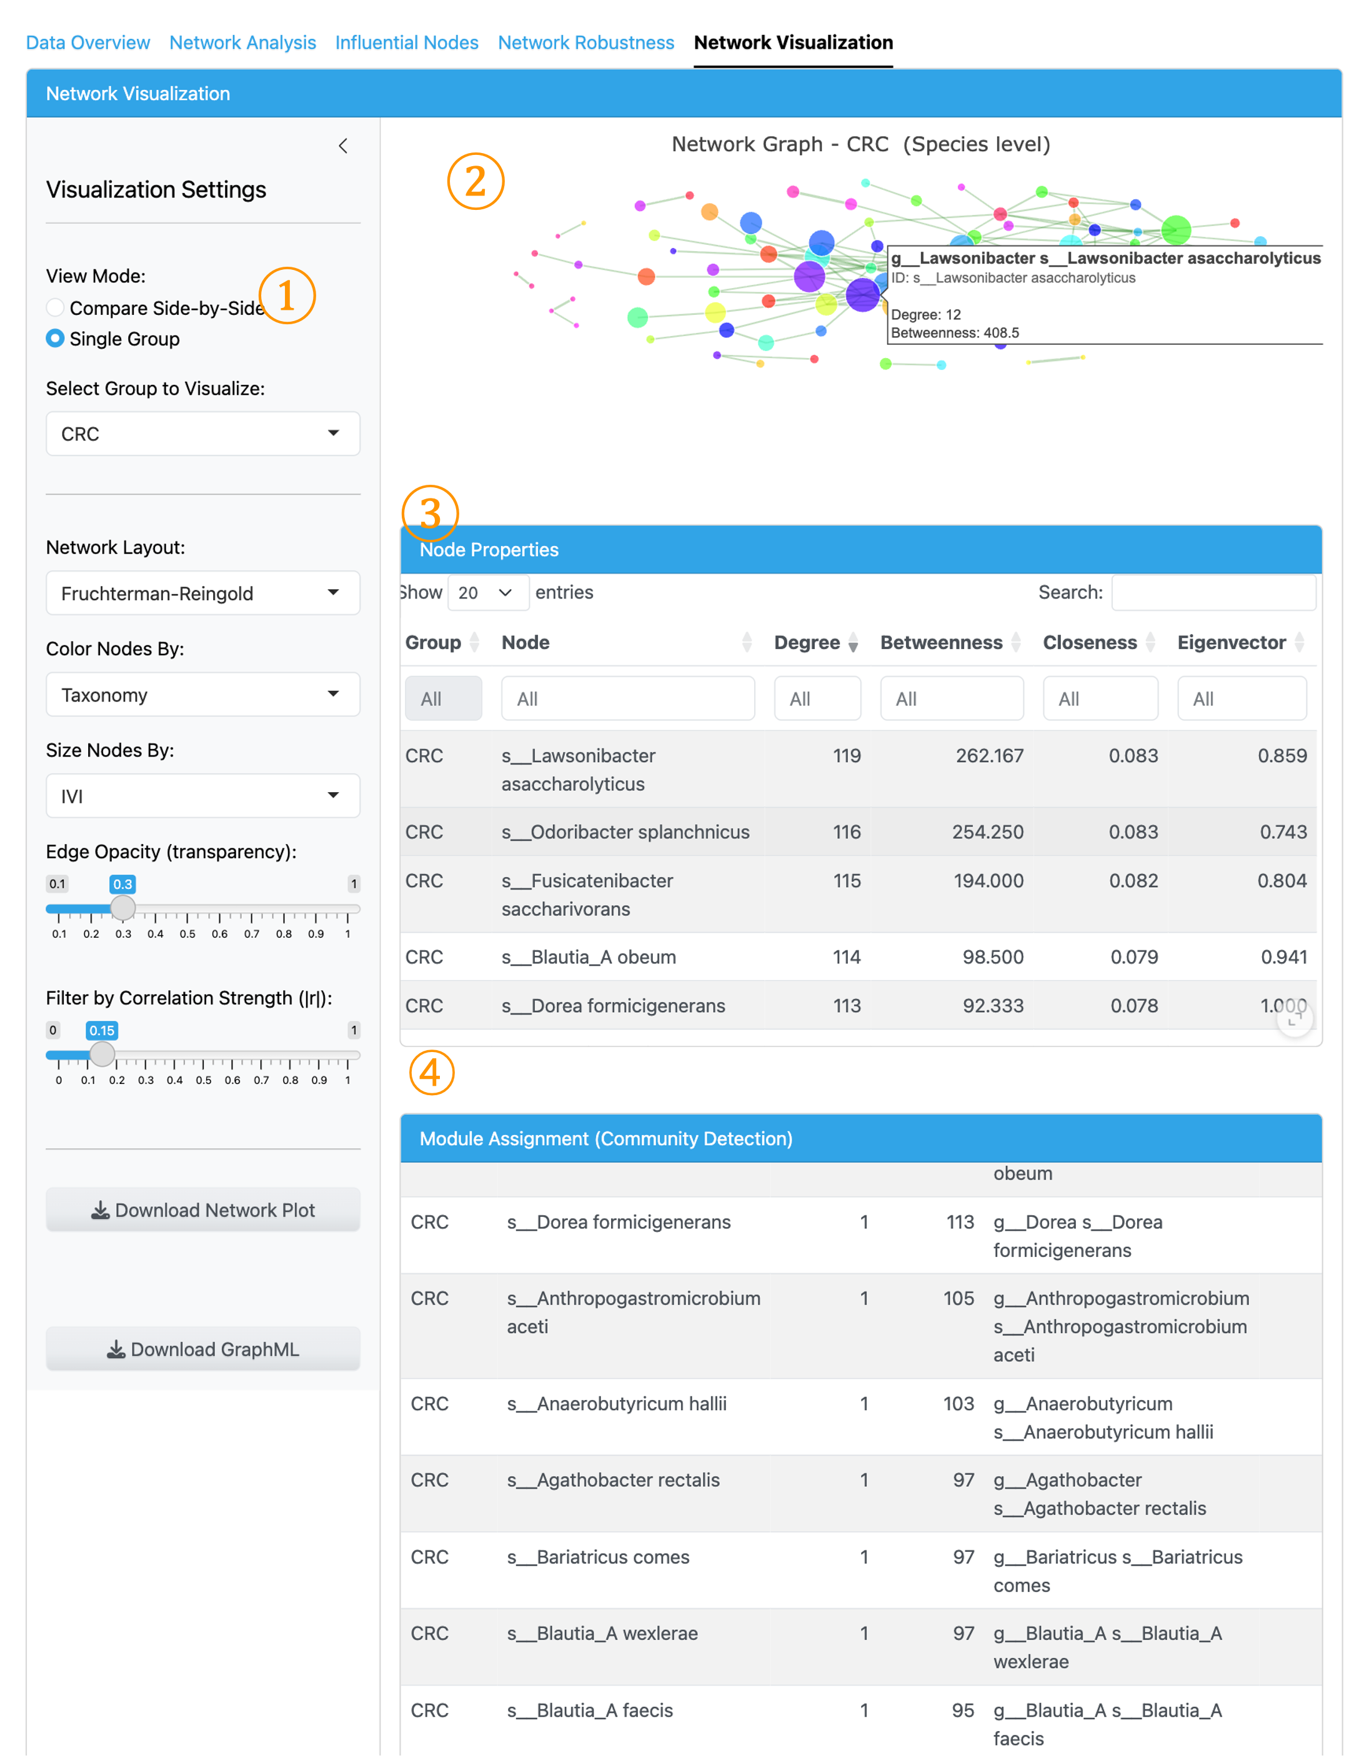Screen dimensions: 1354x1758
Task: Switch to Data Overview tab
Action: pos(87,42)
